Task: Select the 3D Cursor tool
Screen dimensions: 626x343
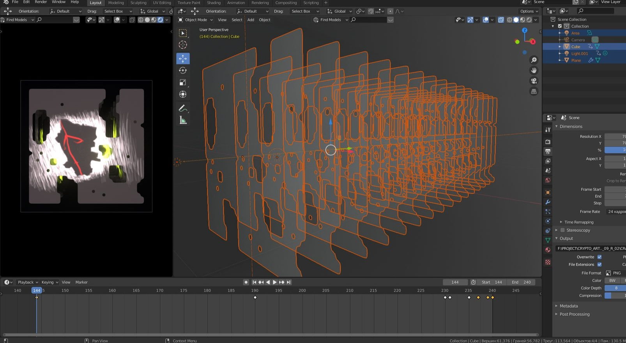Action: point(183,45)
